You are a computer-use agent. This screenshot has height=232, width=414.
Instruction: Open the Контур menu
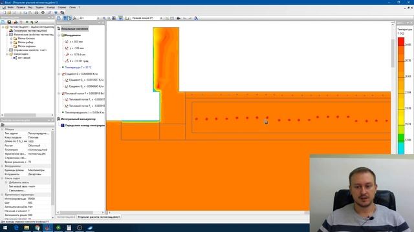(50, 7)
